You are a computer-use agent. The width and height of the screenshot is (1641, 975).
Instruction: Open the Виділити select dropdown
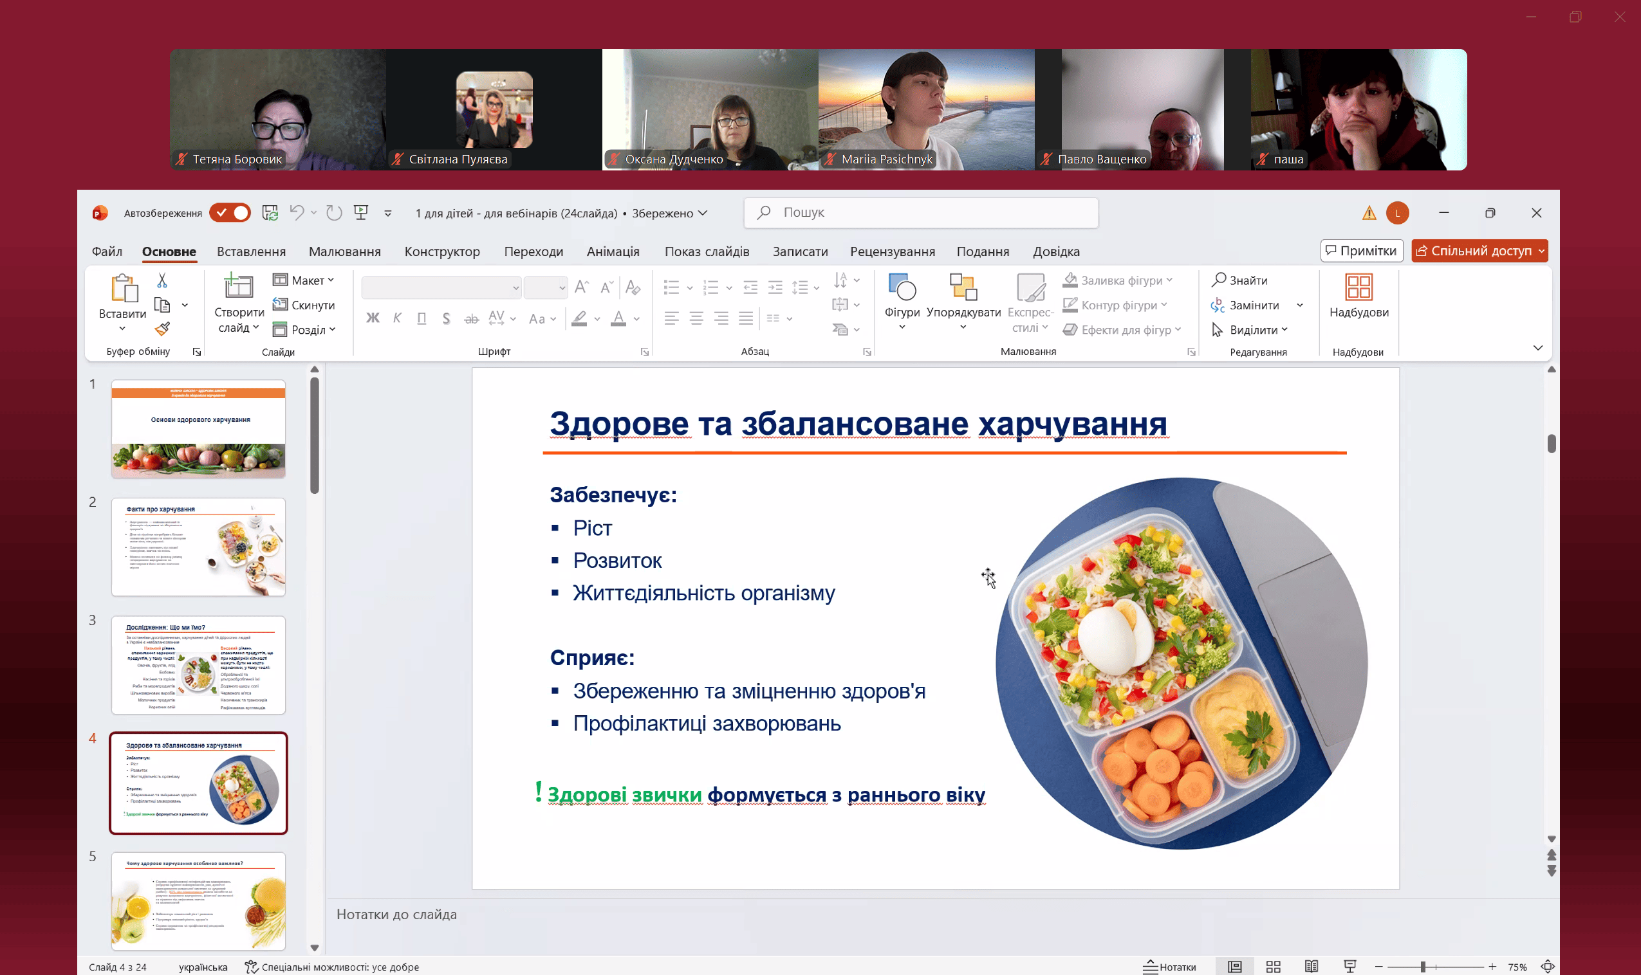point(1250,329)
